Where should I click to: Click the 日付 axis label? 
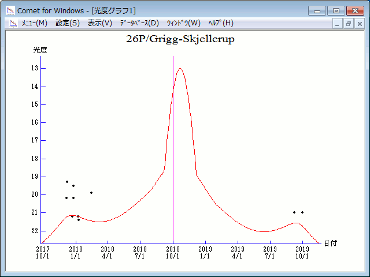point(330,244)
